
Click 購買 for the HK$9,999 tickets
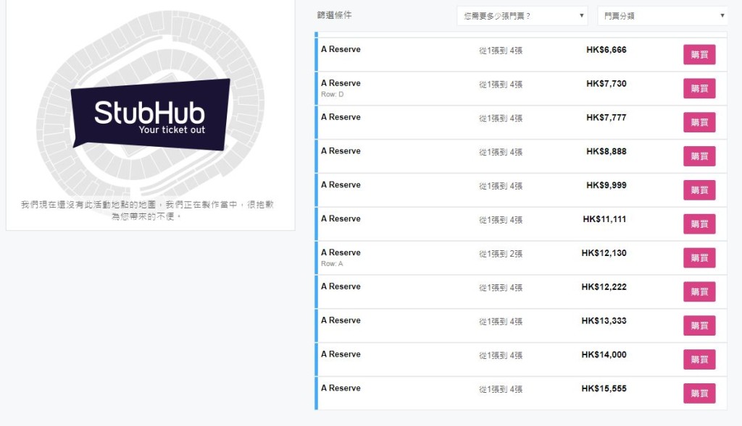[699, 189]
